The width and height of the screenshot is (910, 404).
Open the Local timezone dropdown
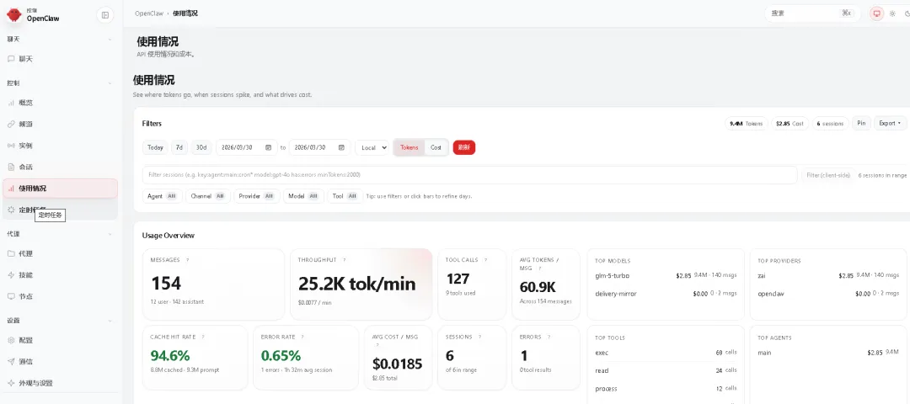[x=372, y=148]
